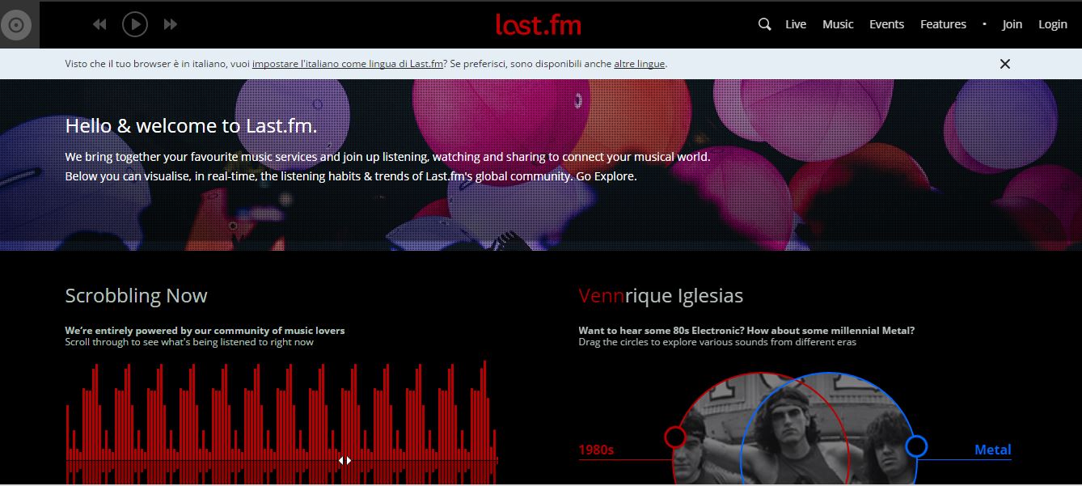Click the Last.fm logo
Image resolution: width=1082 pixels, height=486 pixels.
click(539, 25)
